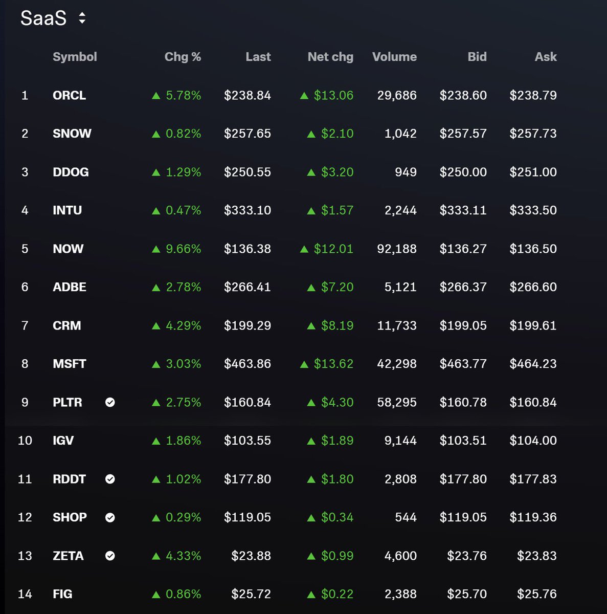Click DDOG change 1.29%

coord(183,172)
